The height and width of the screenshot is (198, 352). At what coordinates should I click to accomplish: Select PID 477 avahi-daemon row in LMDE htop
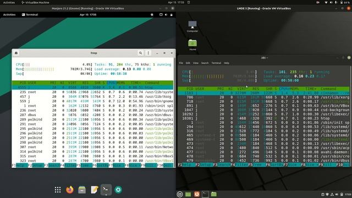click(264, 152)
